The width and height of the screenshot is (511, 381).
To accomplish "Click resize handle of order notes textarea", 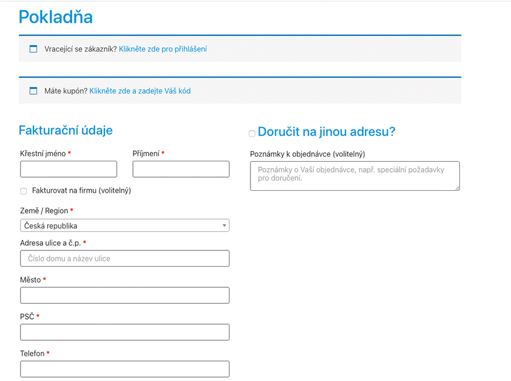I will (456, 187).
